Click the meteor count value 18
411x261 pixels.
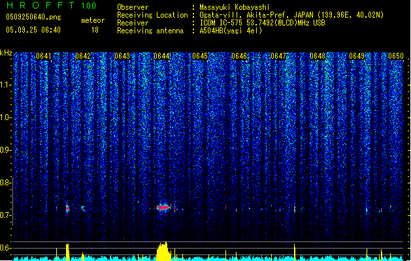[x=95, y=30]
